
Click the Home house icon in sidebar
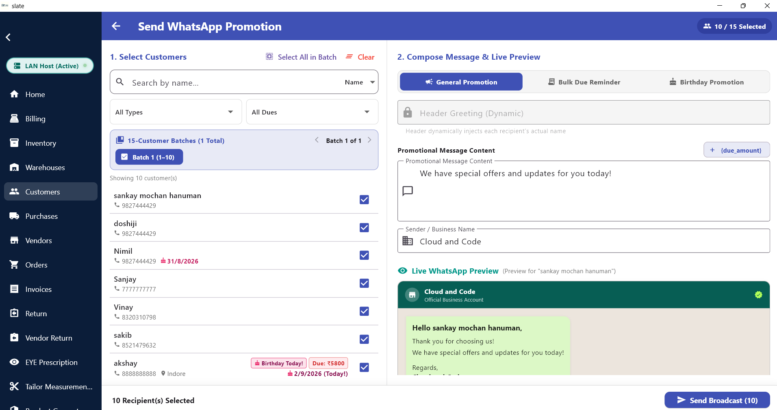[x=14, y=94]
